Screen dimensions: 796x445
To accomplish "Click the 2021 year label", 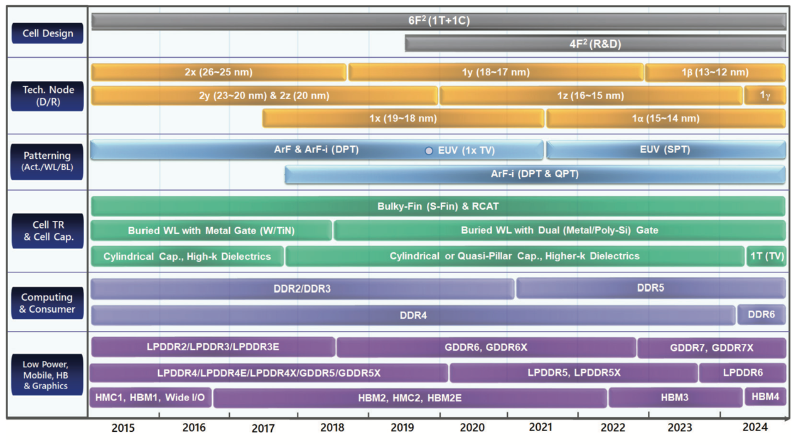I will pos(541,427).
